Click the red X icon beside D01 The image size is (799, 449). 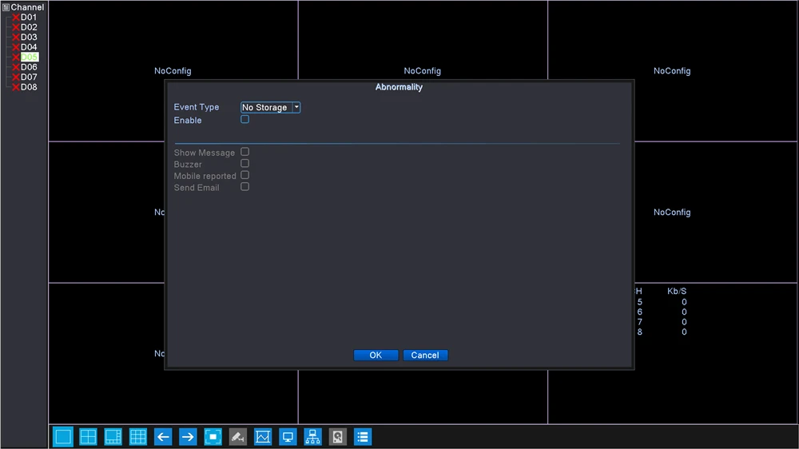tap(16, 18)
